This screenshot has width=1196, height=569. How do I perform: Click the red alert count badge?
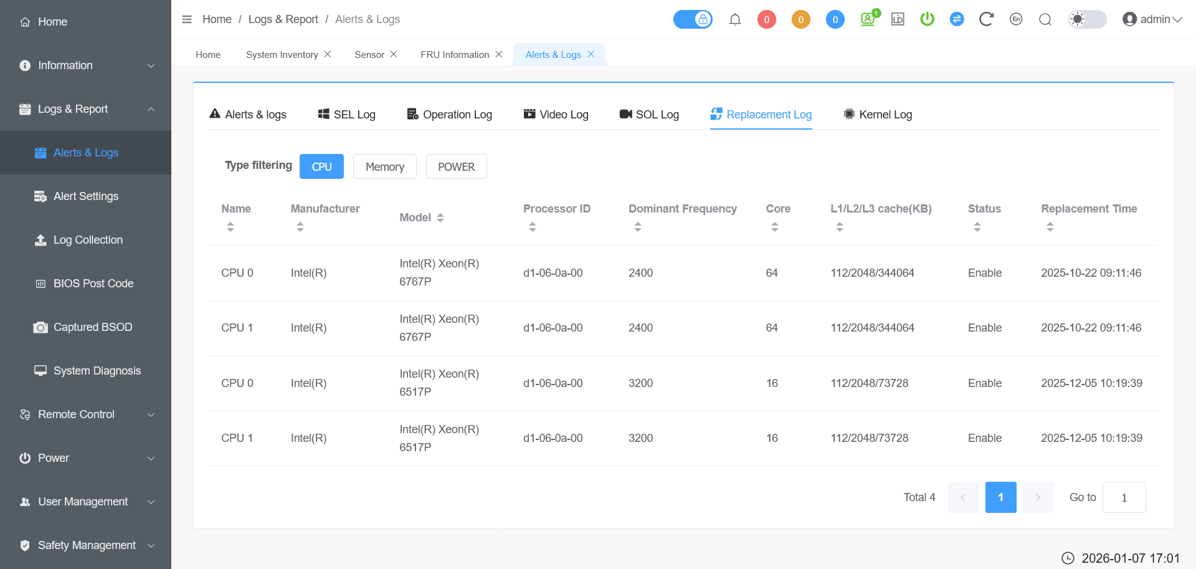click(766, 19)
